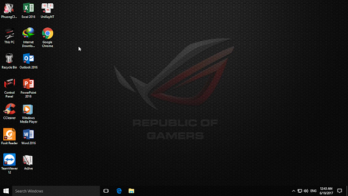Screen dimensions: 348x196
Task: Click the Google Chrome desktop icon
Action: (x=47, y=37)
